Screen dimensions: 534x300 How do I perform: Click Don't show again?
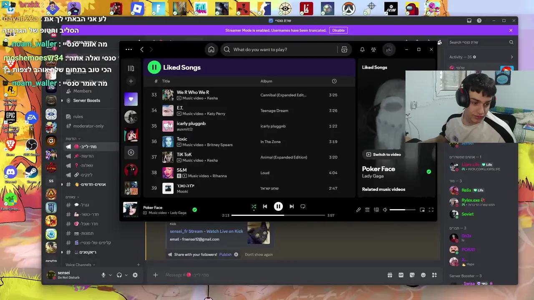coord(259,255)
